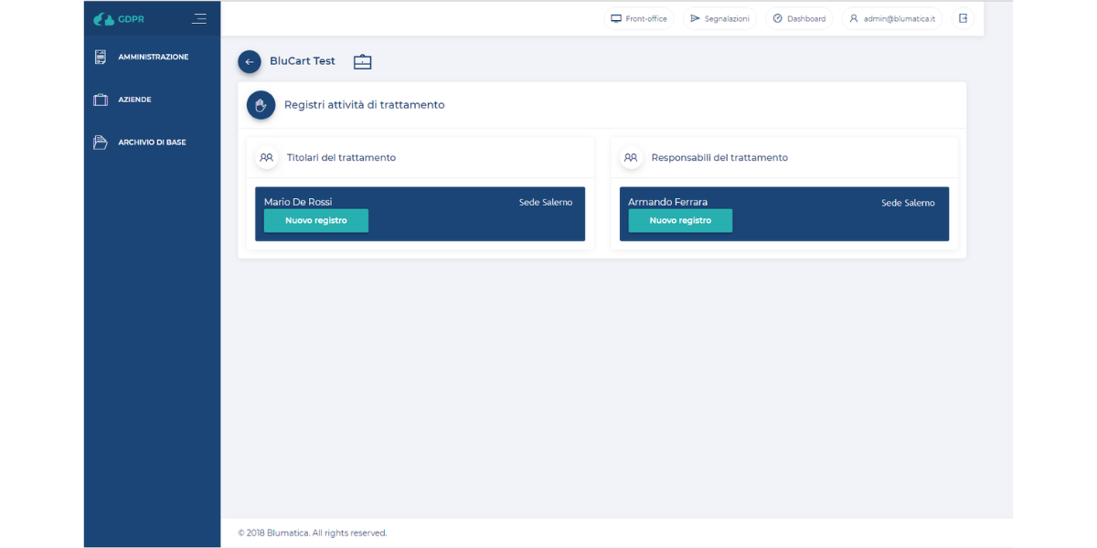Go back using the round arrow button
Viewport: 1097px width, 548px height.
[x=250, y=61]
